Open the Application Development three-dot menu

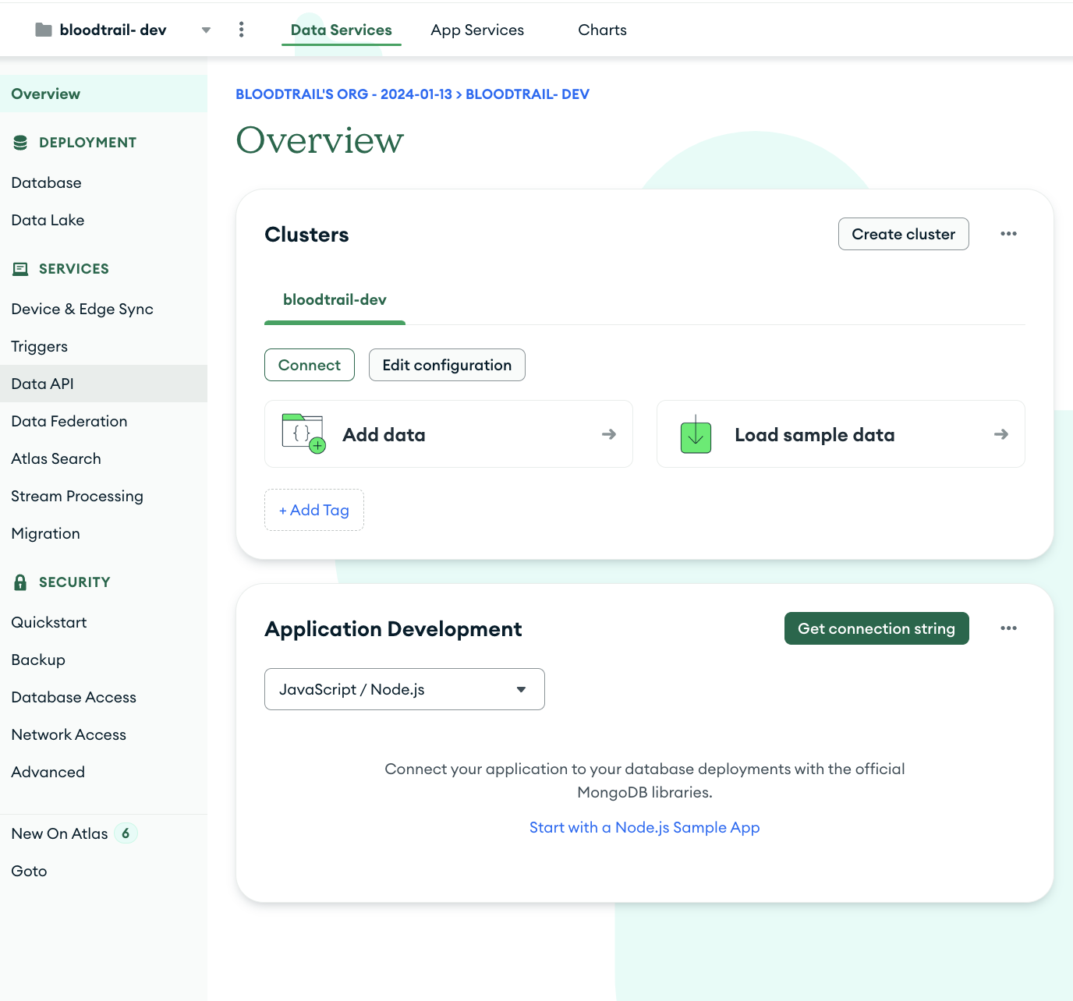[1009, 628]
